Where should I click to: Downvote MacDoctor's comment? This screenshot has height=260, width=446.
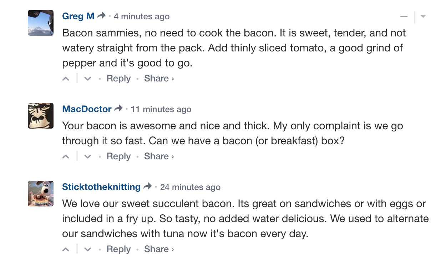(x=87, y=157)
